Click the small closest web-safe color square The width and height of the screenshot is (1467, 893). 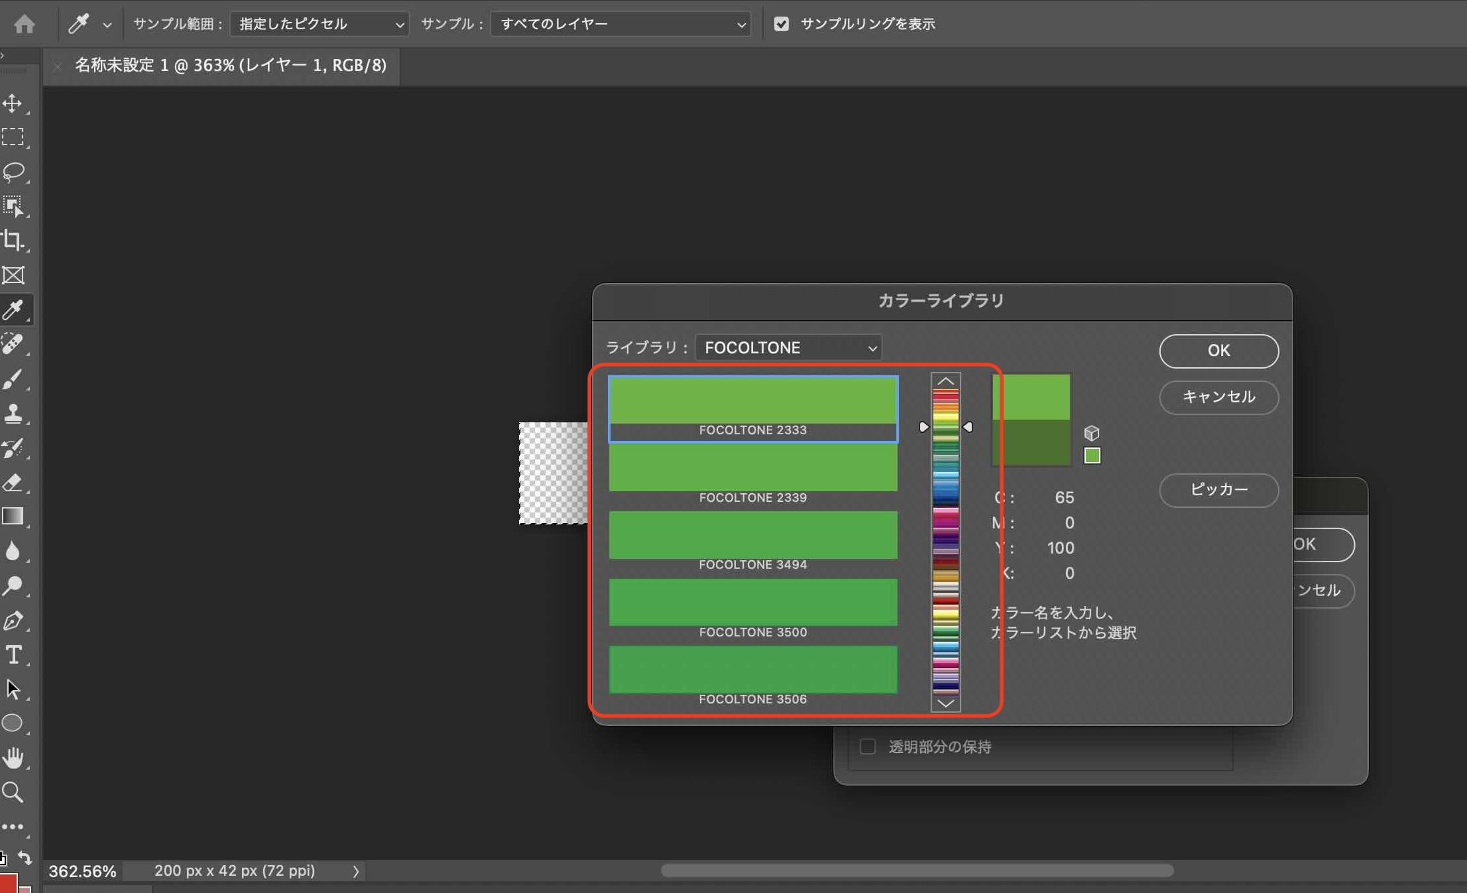point(1092,456)
